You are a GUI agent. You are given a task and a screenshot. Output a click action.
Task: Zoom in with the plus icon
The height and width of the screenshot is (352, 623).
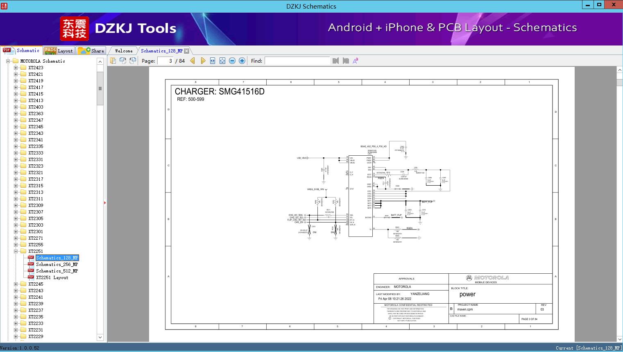[x=242, y=61]
